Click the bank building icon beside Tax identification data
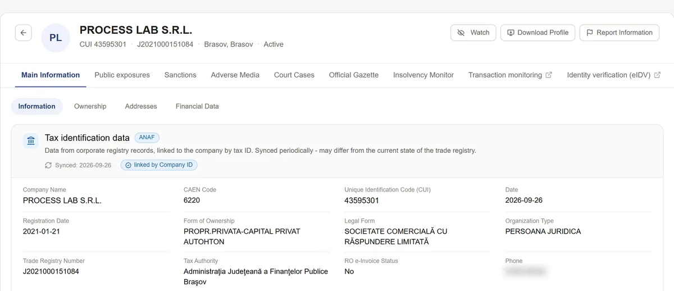This screenshot has width=674, height=291. coord(31,141)
